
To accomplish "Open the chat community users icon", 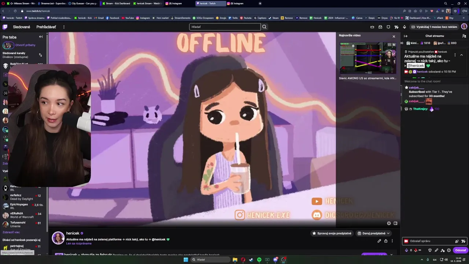I will pyautogui.click(x=464, y=36).
